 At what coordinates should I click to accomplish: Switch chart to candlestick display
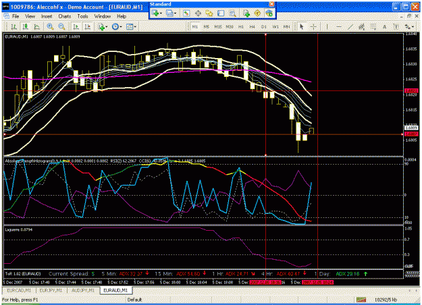[25, 26]
